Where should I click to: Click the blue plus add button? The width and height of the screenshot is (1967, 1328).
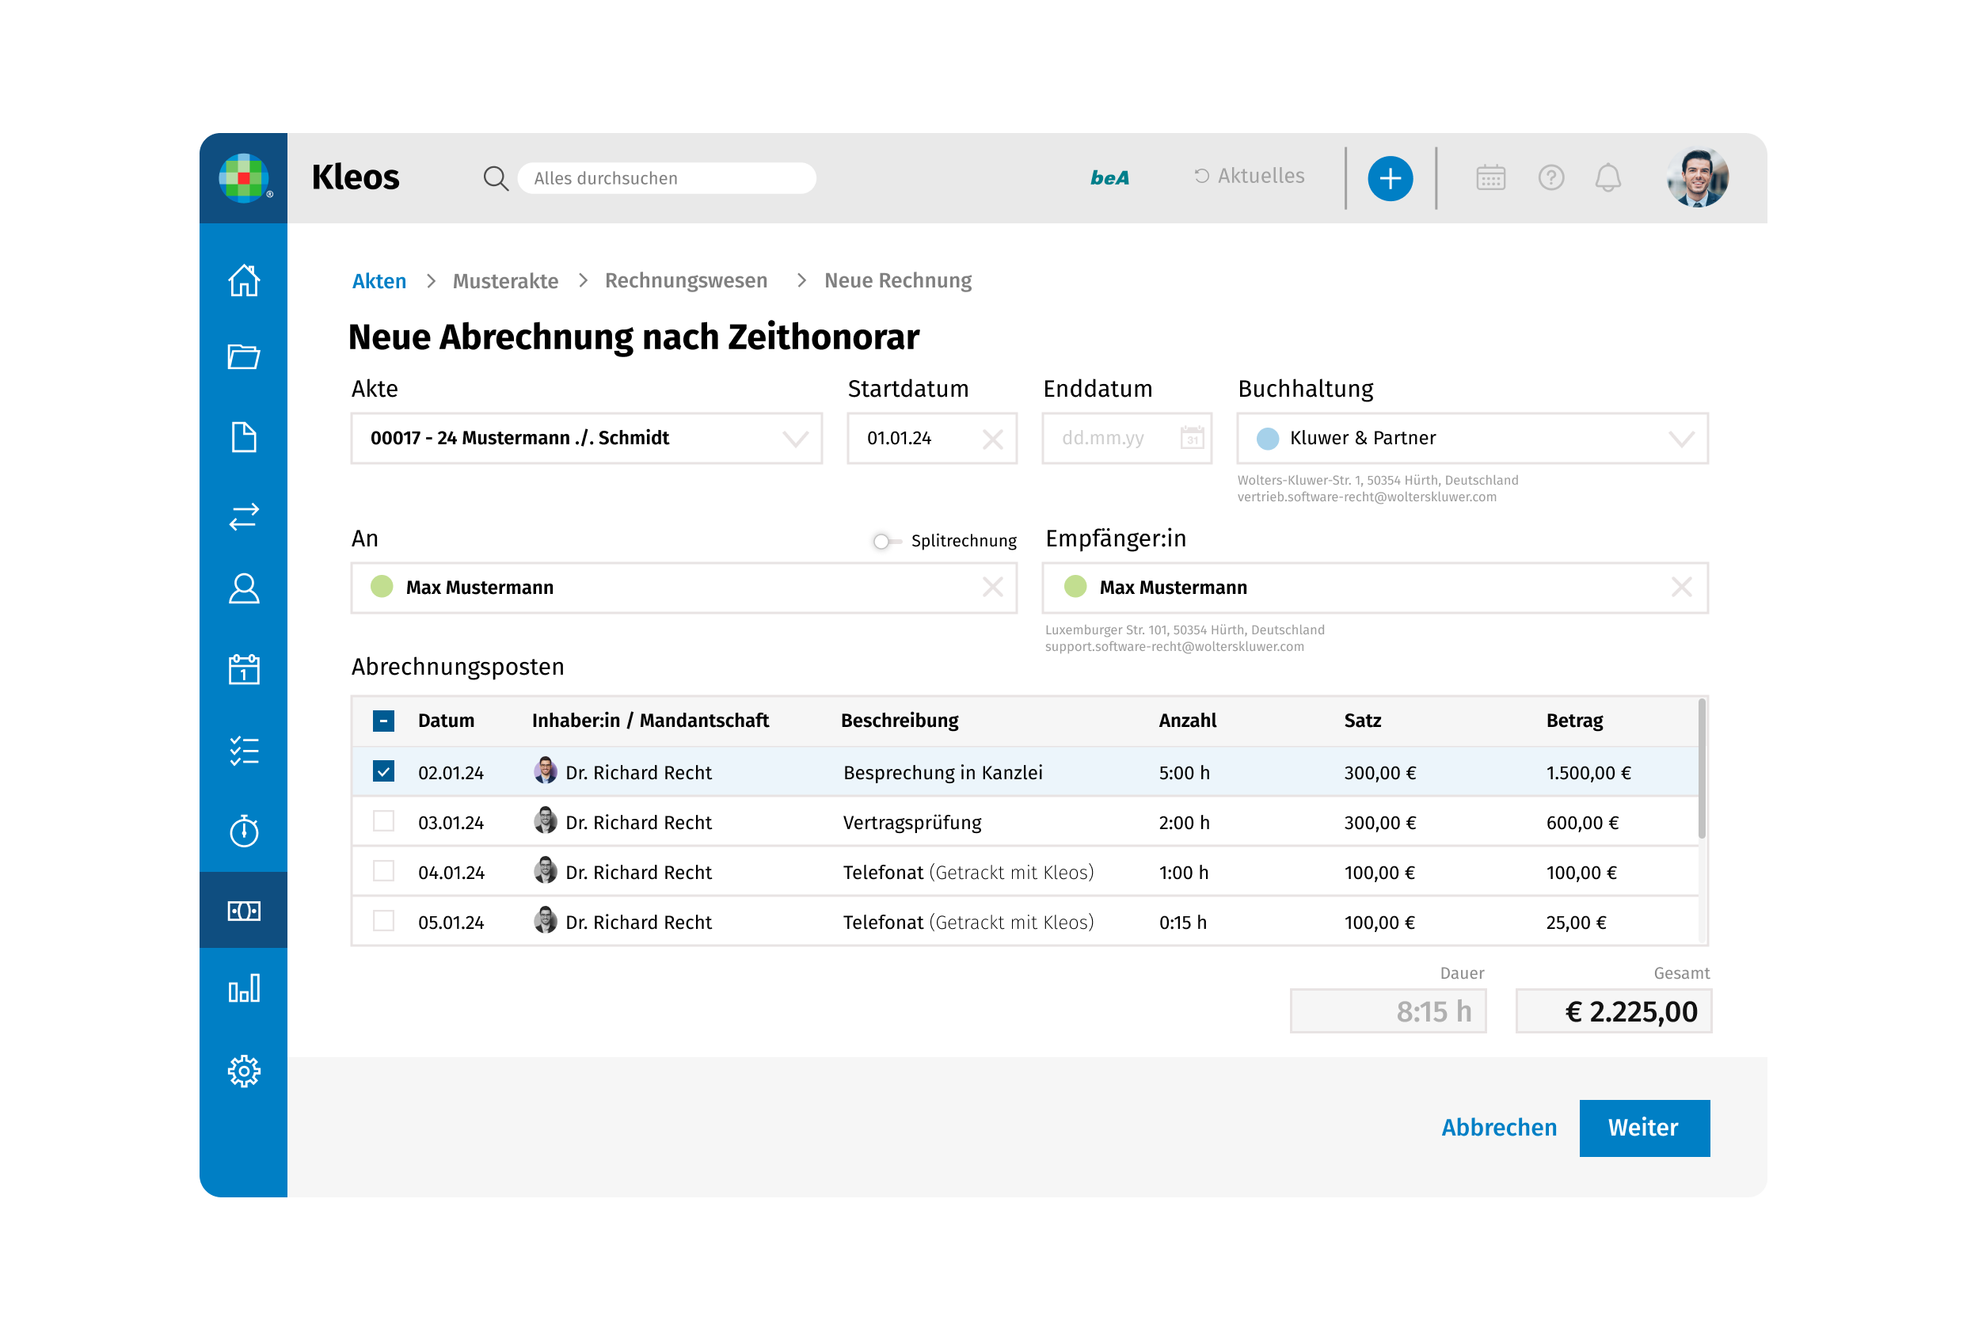tap(1390, 179)
